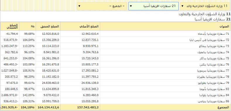Open the '- الجميع -' dropdown
This screenshot has height=111, width=231.
click(102, 6)
